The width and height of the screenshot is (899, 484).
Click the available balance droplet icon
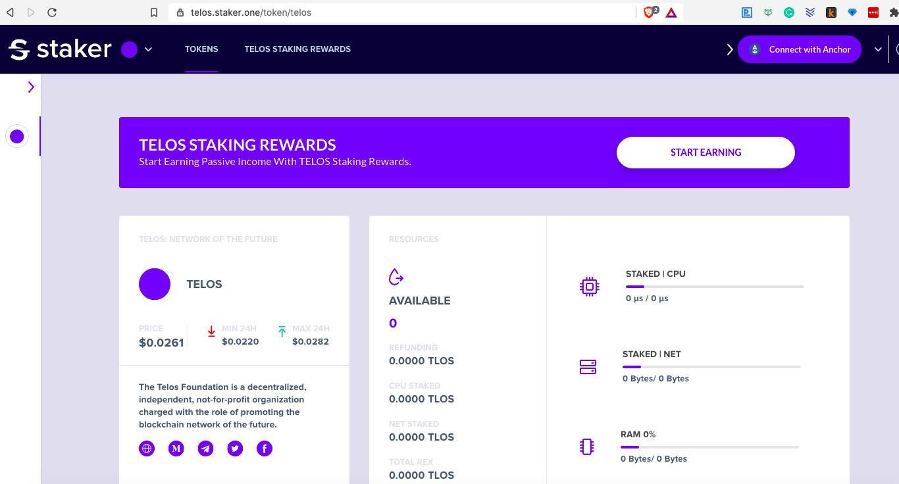point(396,277)
